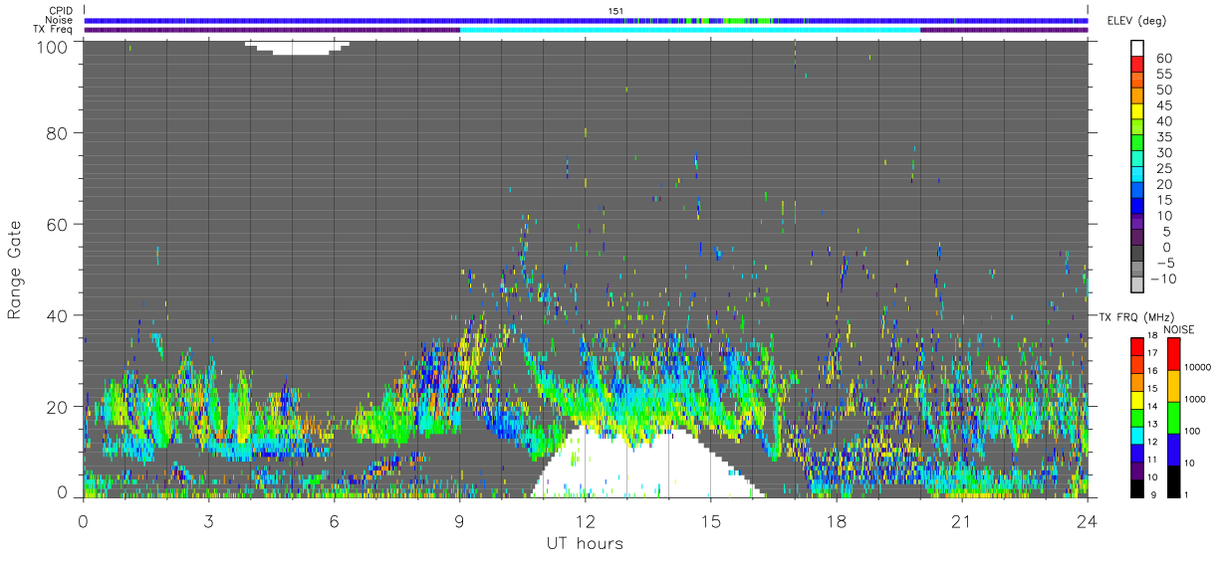Click the TX Freq label above the plot

[x=53, y=30]
